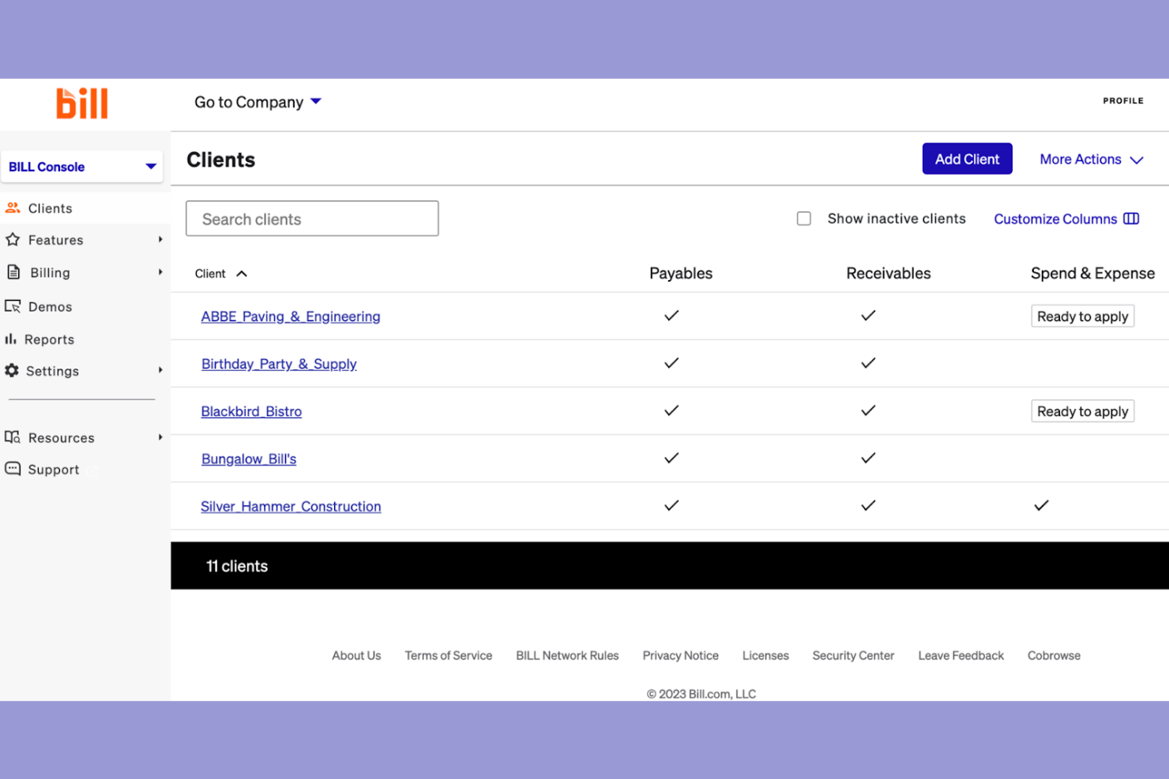Image resolution: width=1169 pixels, height=779 pixels.
Task: Click Ready to apply for ABBE Paving
Action: click(1083, 316)
